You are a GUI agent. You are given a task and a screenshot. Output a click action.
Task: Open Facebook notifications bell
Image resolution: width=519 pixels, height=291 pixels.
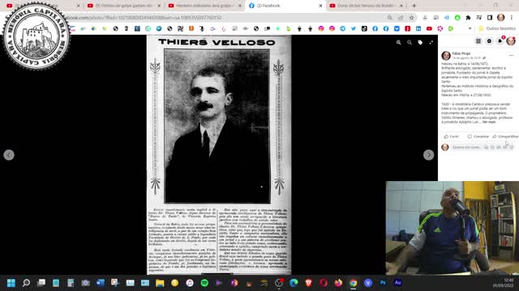point(500,41)
